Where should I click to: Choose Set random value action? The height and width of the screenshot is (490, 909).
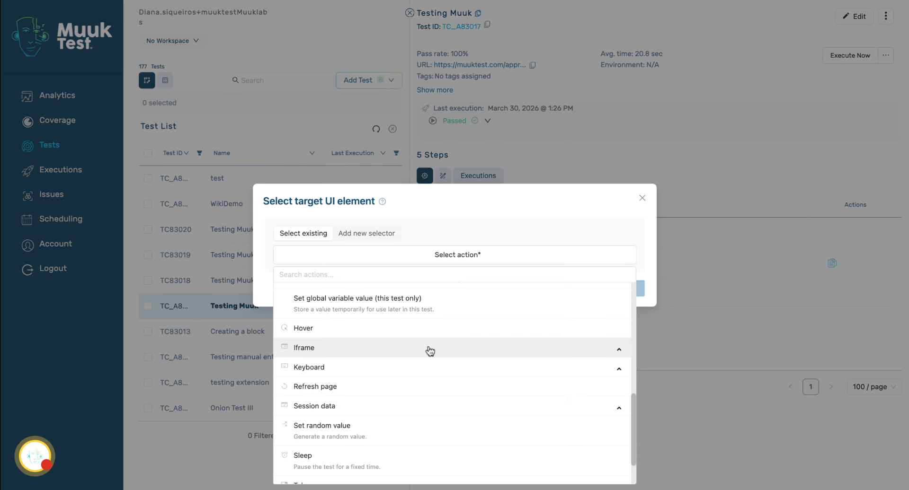click(x=452, y=430)
